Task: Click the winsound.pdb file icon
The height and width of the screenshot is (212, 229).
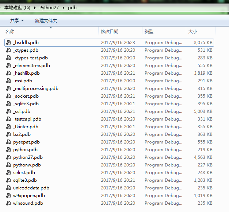Action: pos(8,203)
